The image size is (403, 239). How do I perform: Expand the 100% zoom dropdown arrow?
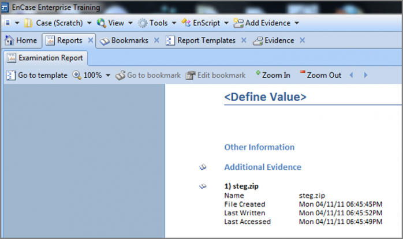click(108, 75)
